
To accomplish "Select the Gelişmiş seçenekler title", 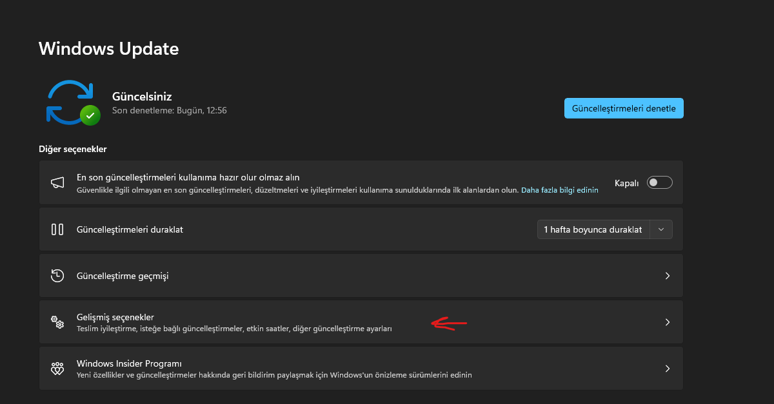I will coord(115,317).
